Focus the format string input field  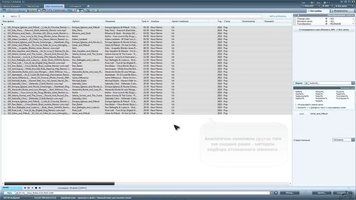click(330, 83)
